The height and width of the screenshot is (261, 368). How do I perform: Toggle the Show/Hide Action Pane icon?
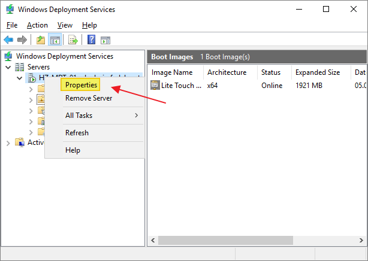click(x=105, y=40)
